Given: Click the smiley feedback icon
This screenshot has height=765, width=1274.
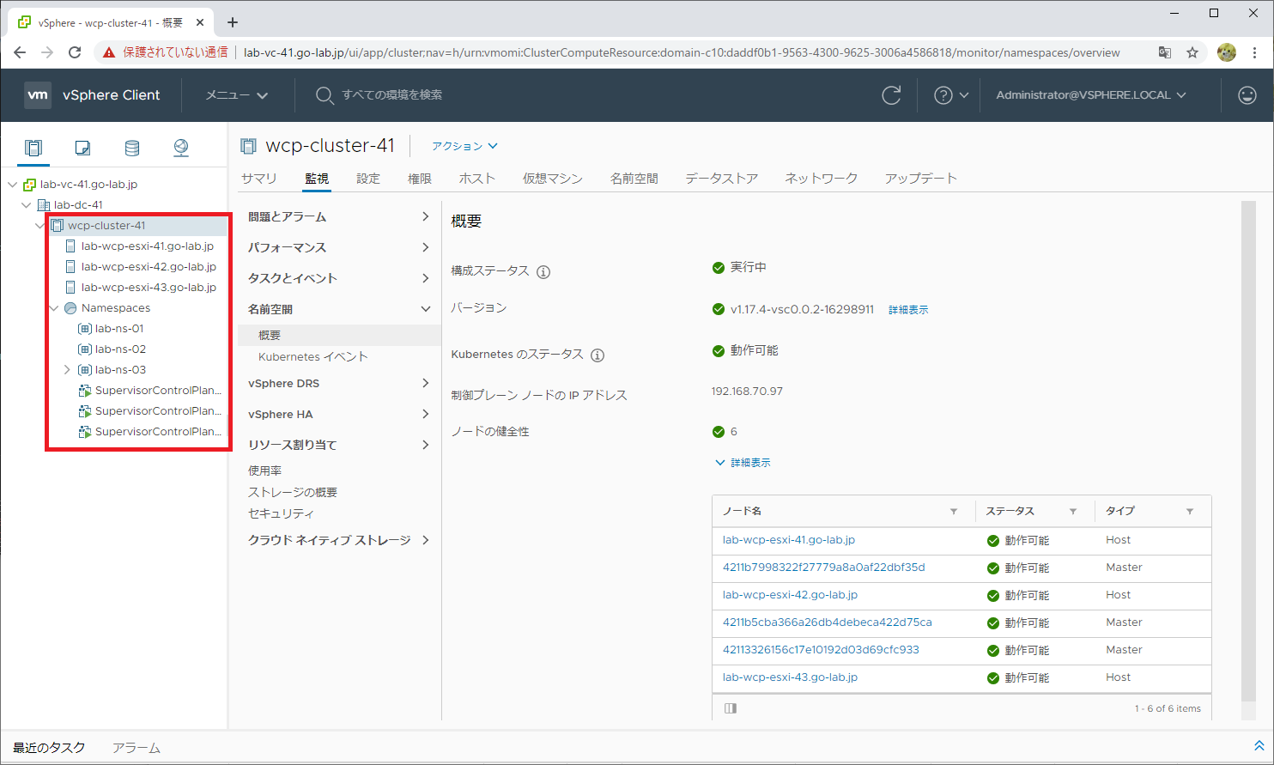Looking at the screenshot, I should [1247, 95].
